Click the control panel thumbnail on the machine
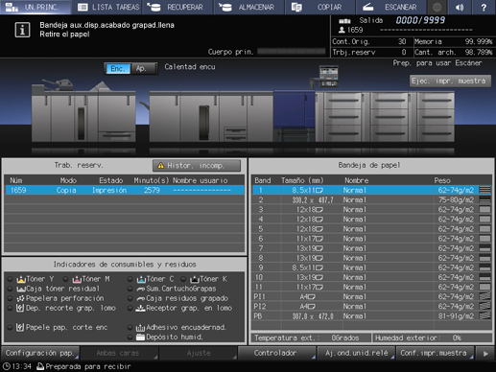 point(328,76)
